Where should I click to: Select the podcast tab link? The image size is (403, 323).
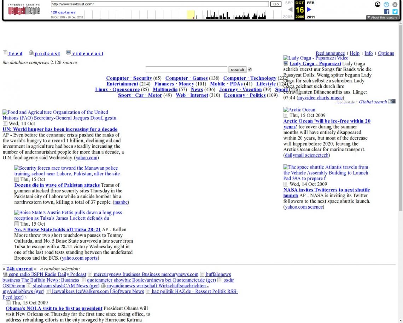point(47,53)
